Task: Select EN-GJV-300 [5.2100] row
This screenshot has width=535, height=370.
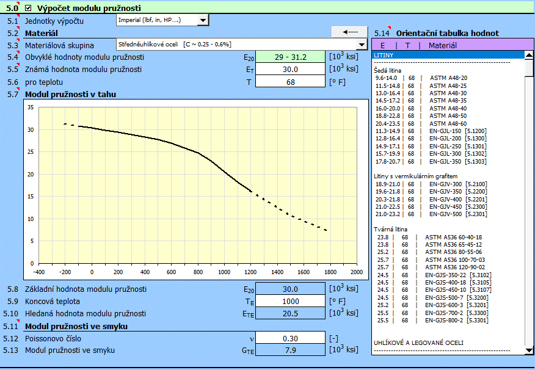Action: pos(448,184)
